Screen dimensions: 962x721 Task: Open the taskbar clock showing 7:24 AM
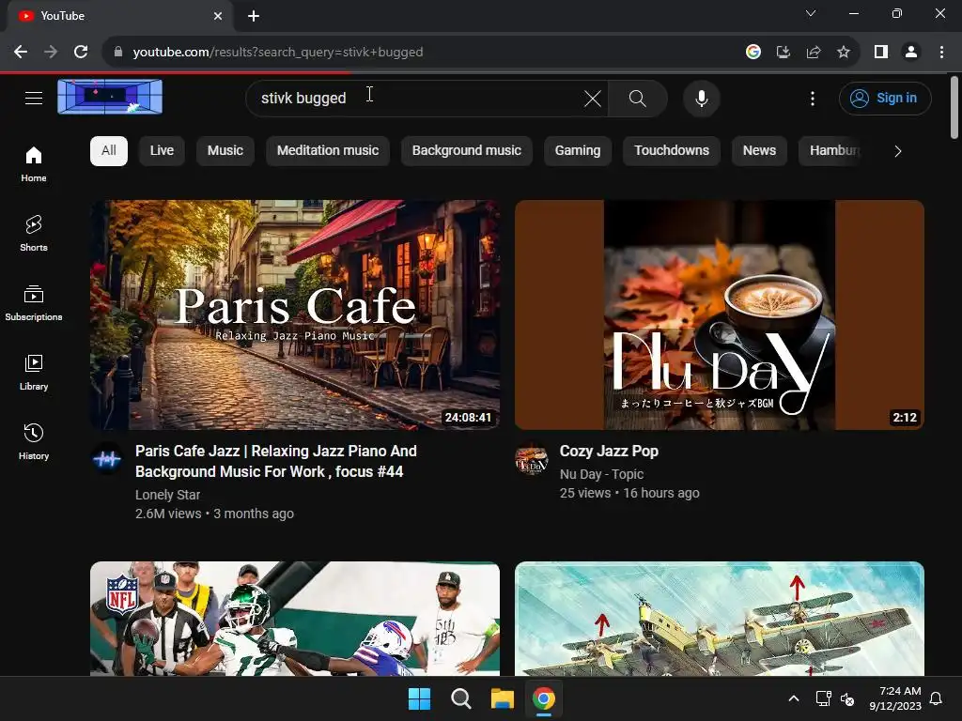pos(895,698)
